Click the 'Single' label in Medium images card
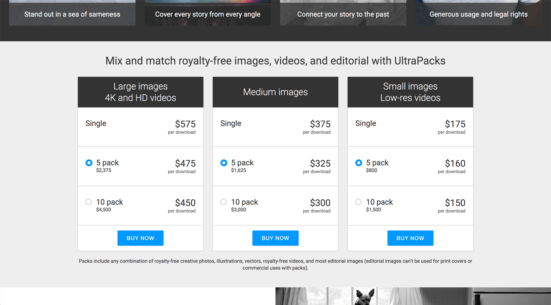This screenshot has height=305, width=551. pos(231,123)
